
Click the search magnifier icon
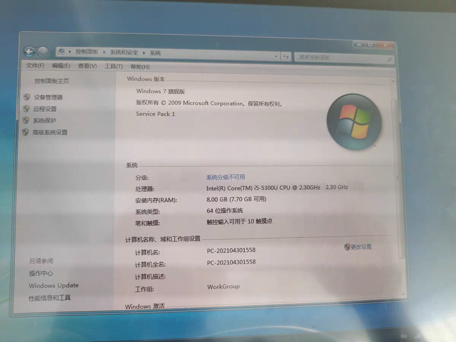click(389, 59)
